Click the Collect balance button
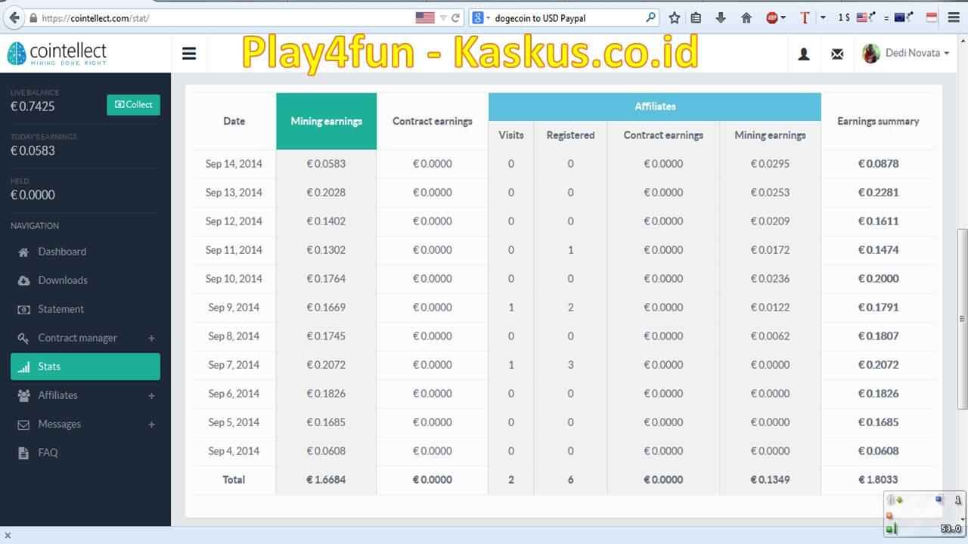This screenshot has width=968, height=544. [x=133, y=104]
